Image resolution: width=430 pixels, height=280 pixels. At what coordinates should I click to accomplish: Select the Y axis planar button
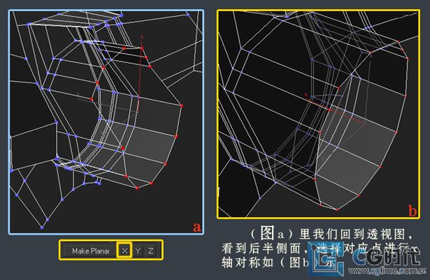click(x=138, y=250)
